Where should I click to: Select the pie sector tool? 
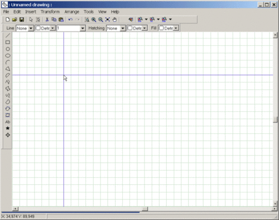pyautogui.click(x=8, y=69)
